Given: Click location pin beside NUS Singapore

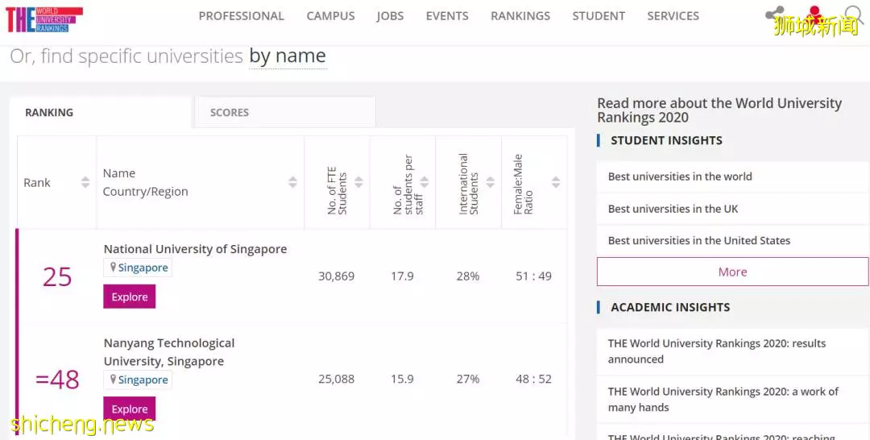Looking at the screenshot, I should [114, 268].
